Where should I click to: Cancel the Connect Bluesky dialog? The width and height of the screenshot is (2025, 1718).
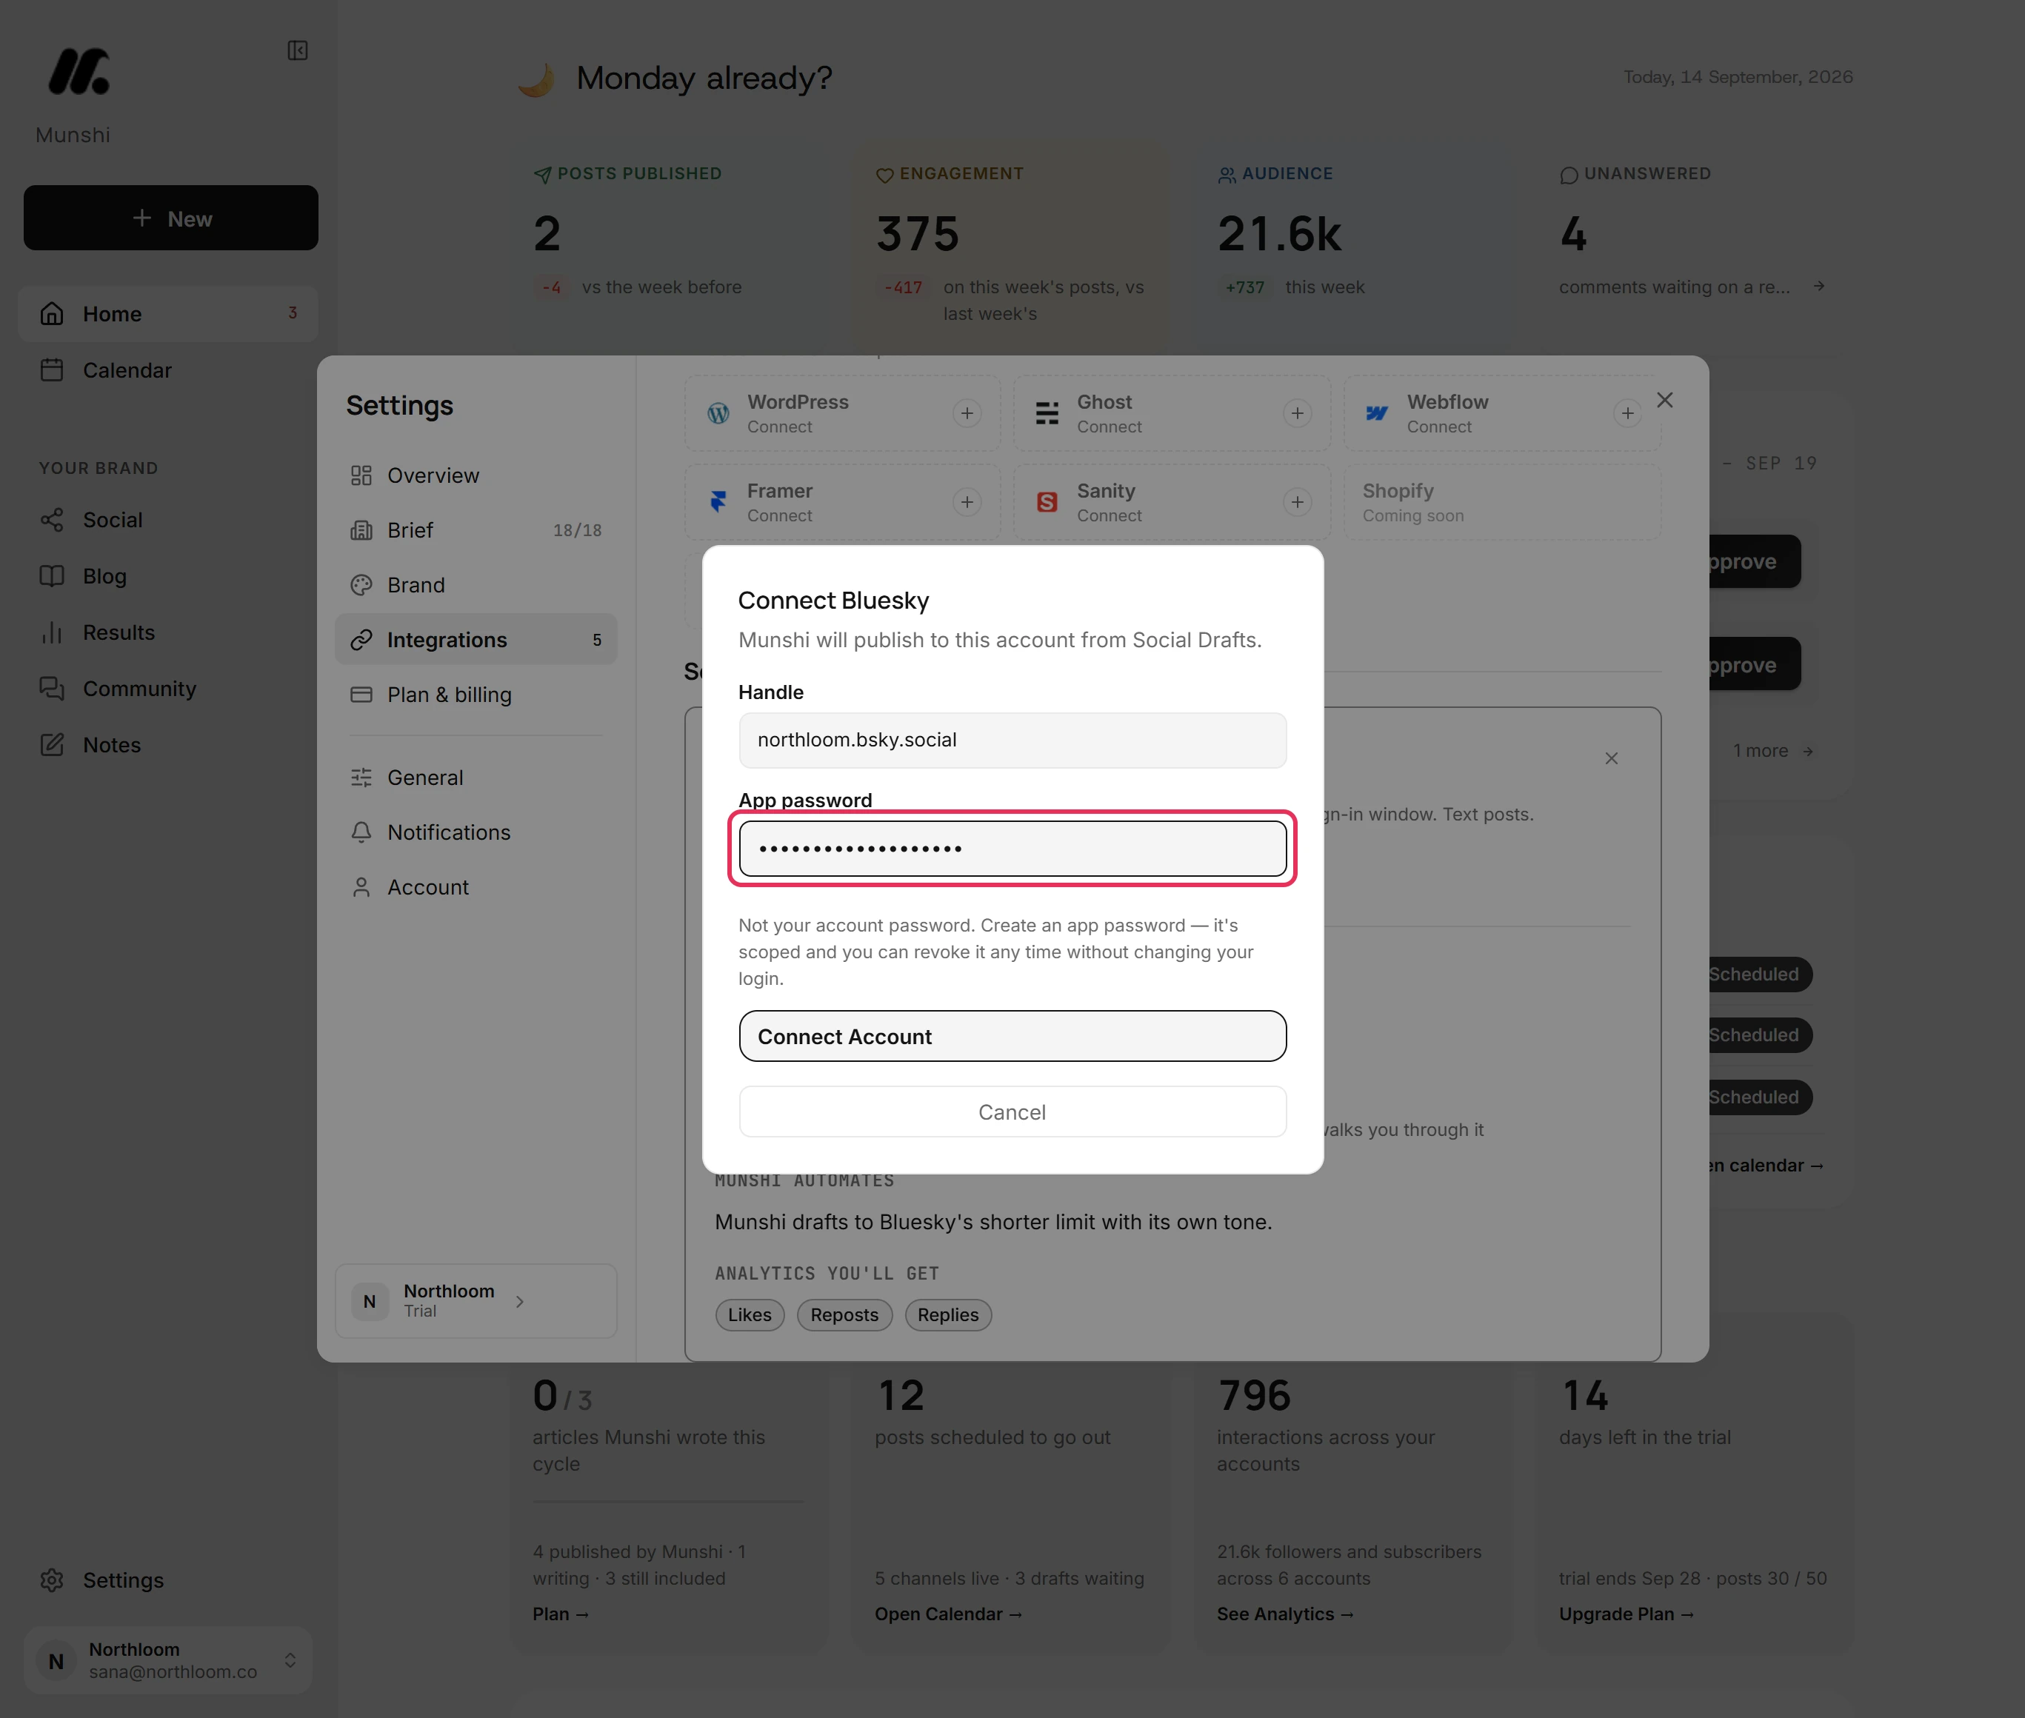[1012, 1112]
